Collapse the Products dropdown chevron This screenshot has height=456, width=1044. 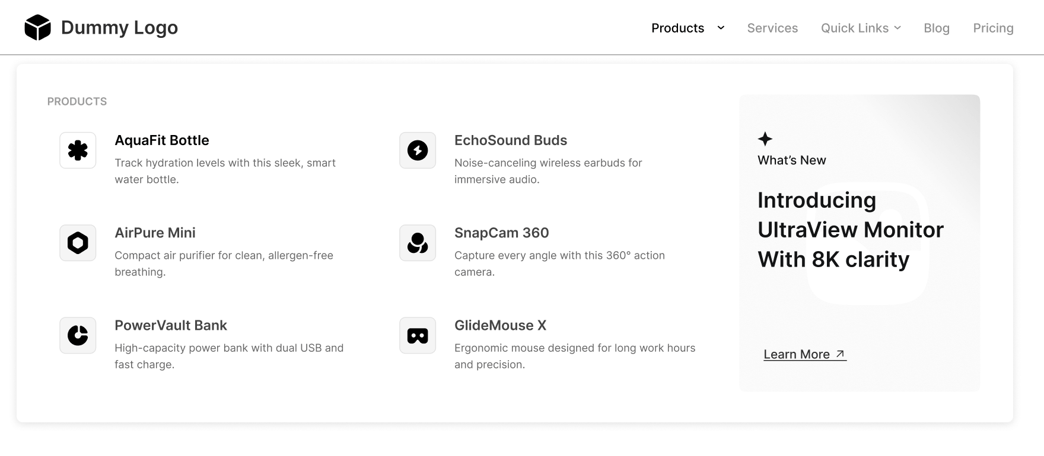[x=721, y=28]
